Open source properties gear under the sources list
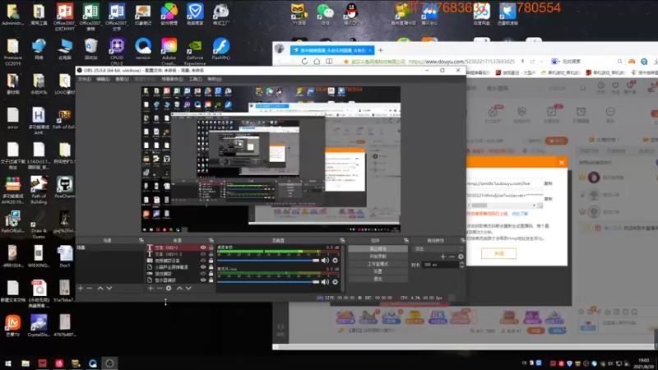Image resolution: width=658 pixels, height=370 pixels. pyautogui.click(x=169, y=289)
